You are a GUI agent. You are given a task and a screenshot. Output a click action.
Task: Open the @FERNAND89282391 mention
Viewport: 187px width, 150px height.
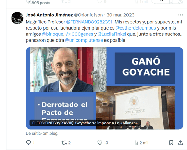tap(89, 22)
